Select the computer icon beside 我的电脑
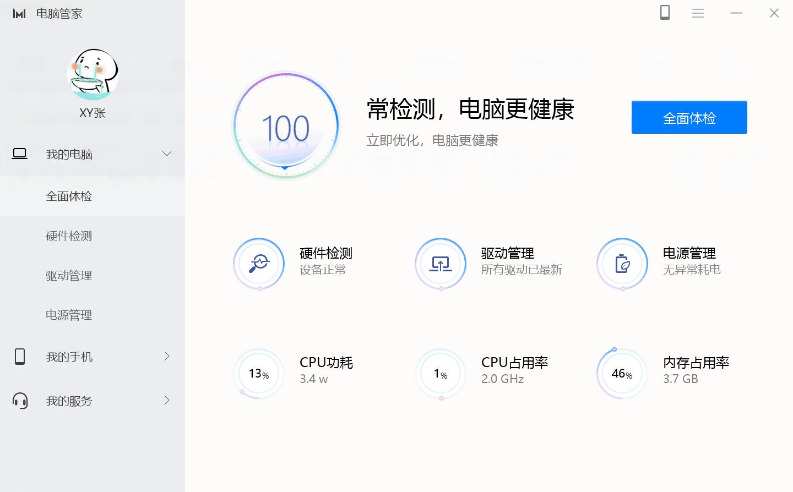The width and height of the screenshot is (793, 492). tap(19, 154)
